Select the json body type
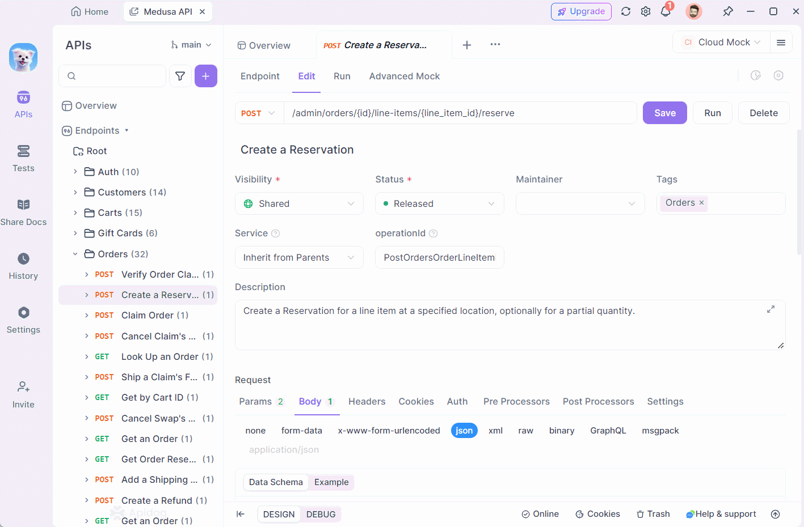 [x=464, y=431]
